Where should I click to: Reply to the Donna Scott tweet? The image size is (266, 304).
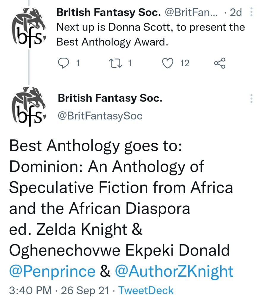pos(63,63)
